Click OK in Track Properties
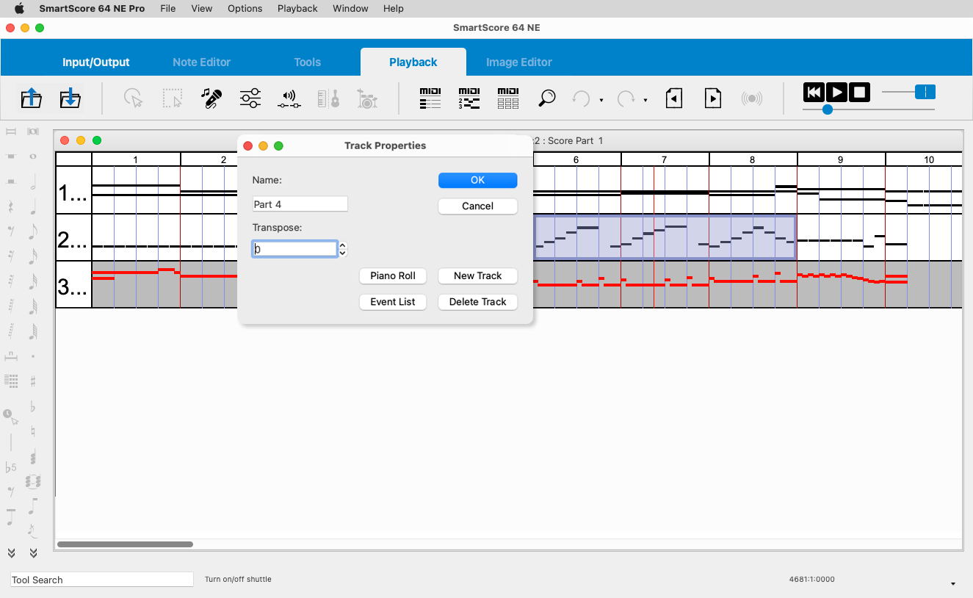Image resolution: width=973 pixels, height=598 pixels. [478, 180]
